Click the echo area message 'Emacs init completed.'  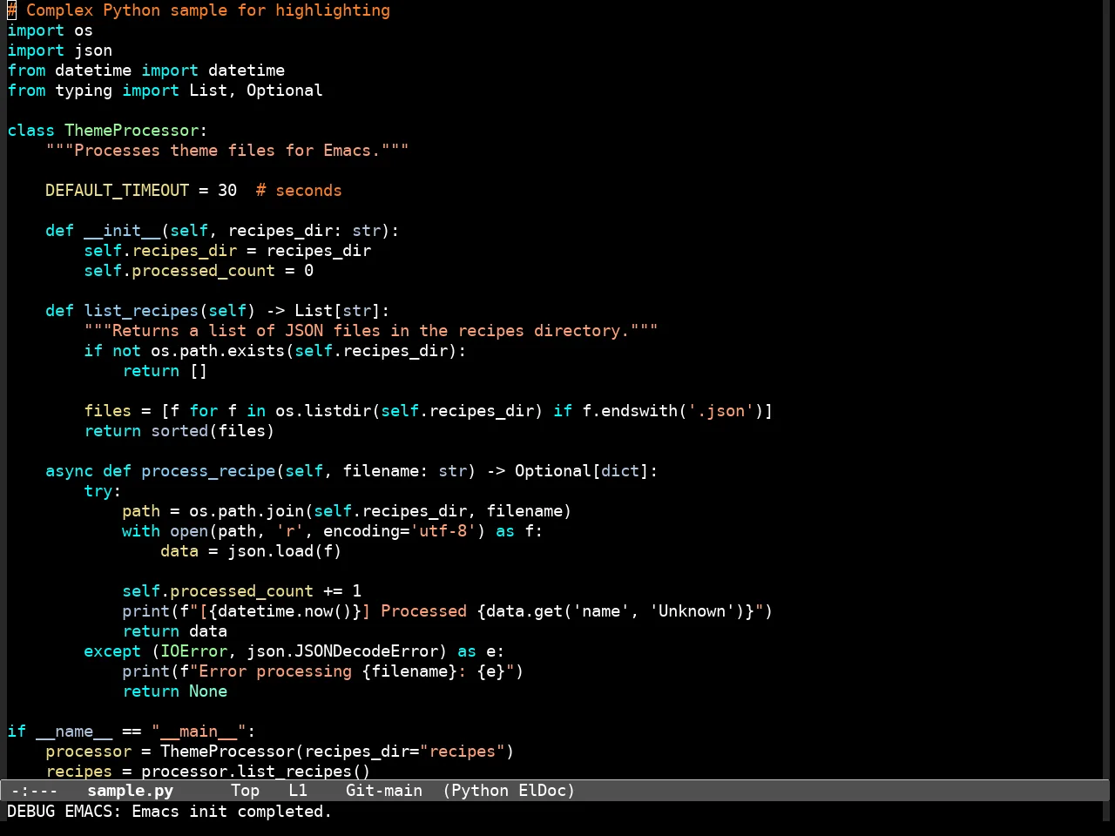pyautogui.click(x=232, y=812)
